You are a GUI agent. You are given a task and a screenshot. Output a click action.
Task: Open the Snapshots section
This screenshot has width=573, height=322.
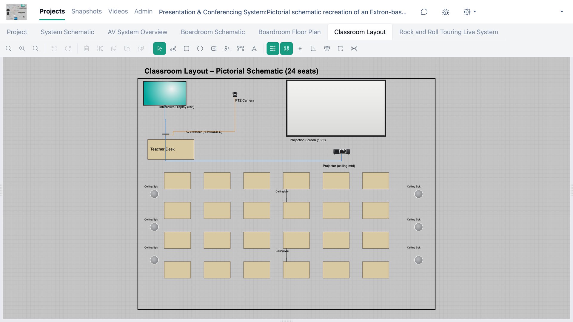87,11
